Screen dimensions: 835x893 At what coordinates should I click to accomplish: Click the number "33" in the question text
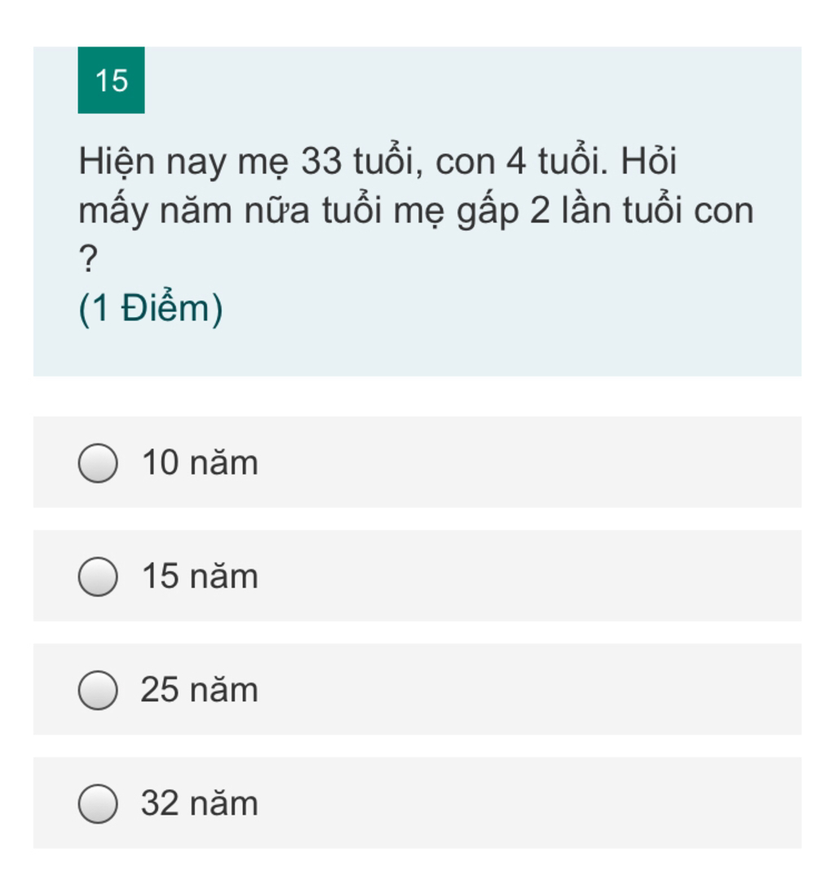click(x=321, y=161)
